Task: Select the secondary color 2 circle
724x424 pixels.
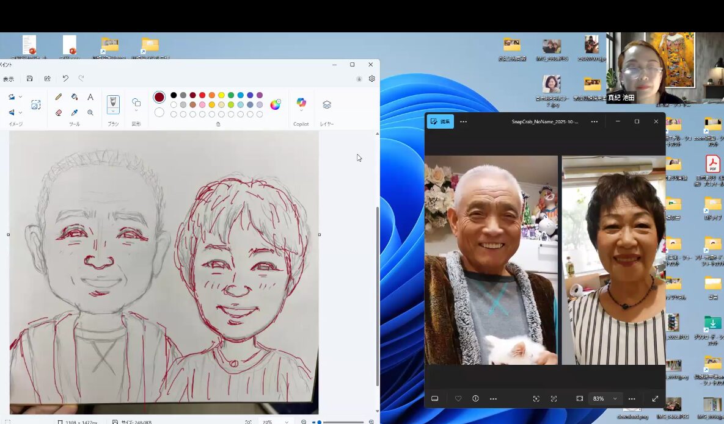Action: [159, 112]
